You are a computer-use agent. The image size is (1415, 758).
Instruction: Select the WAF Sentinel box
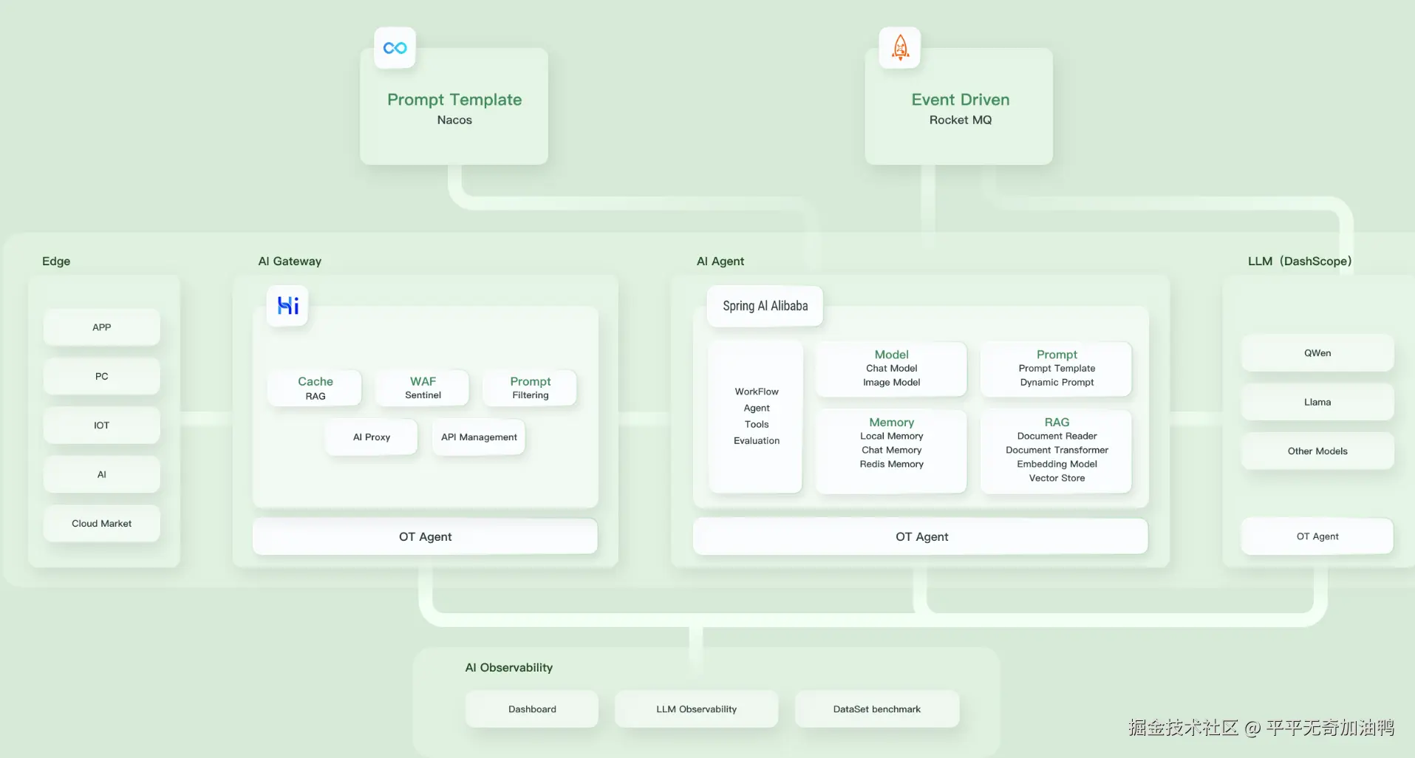click(423, 388)
